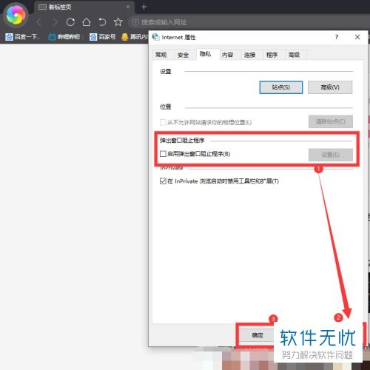
Task: Click the help question mark in dialog
Action: [x=337, y=37]
